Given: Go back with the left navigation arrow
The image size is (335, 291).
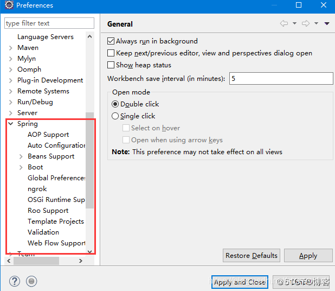Looking at the screenshot, I should point(284,23).
